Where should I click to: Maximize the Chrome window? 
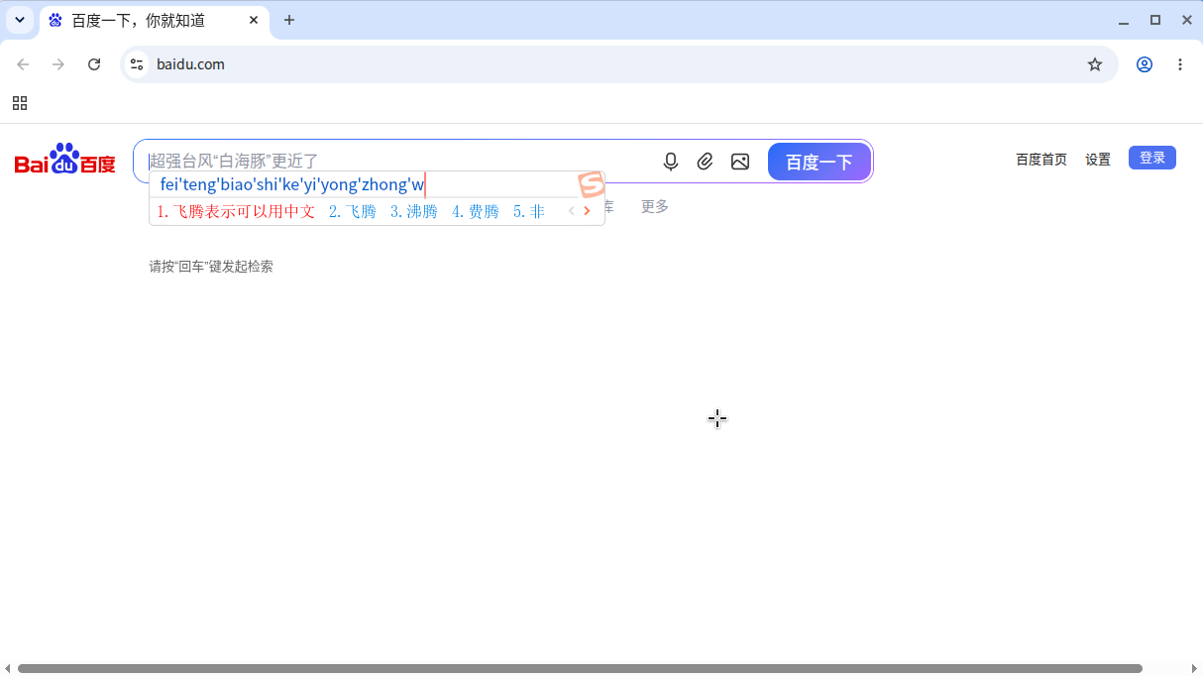pyautogui.click(x=1154, y=20)
